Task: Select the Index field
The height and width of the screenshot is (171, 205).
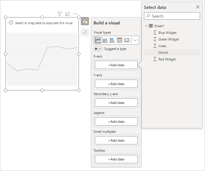Action: coord(172,46)
